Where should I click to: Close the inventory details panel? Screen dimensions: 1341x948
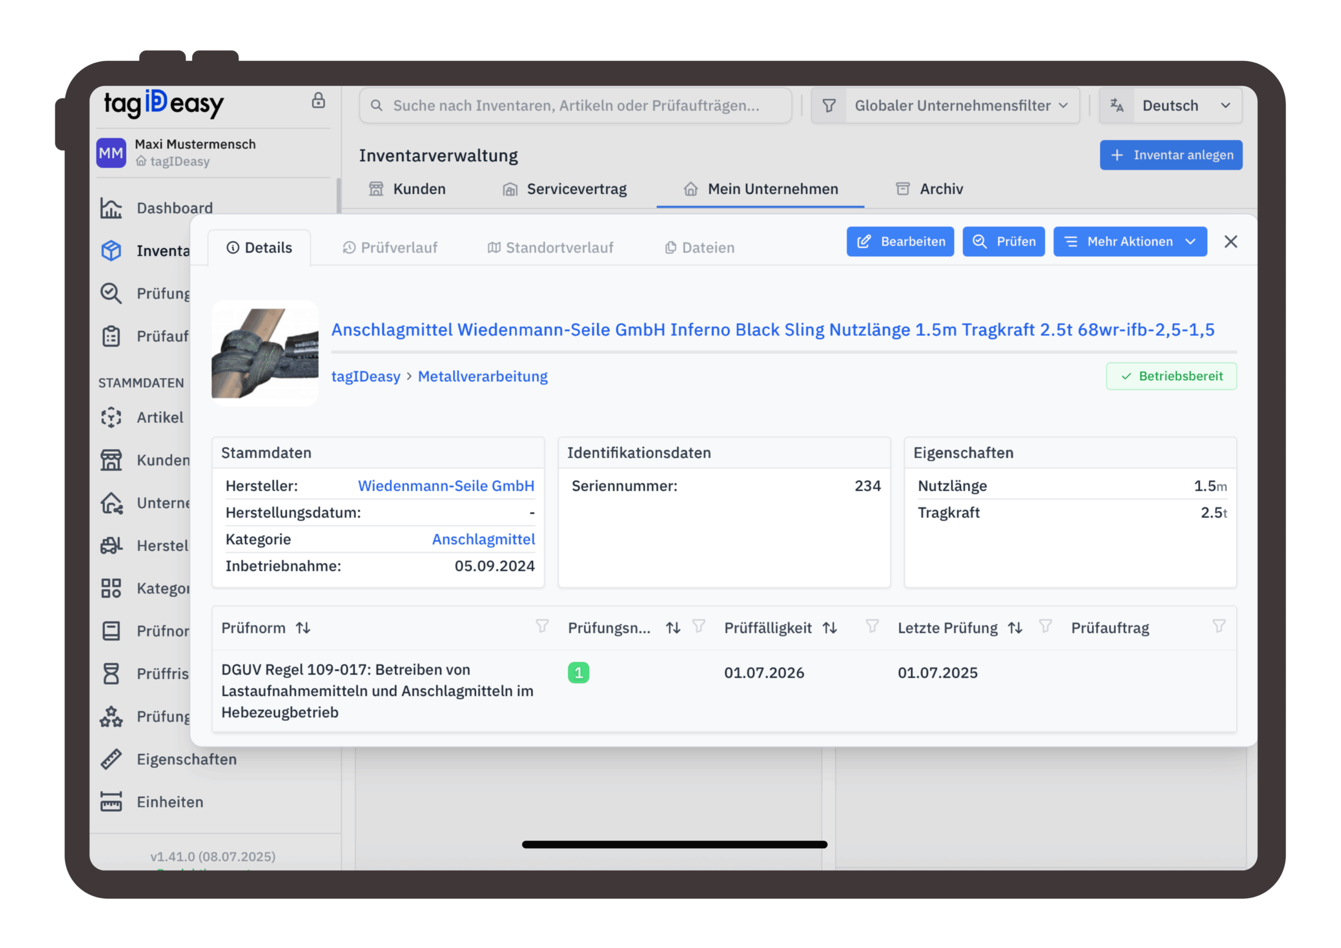click(x=1230, y=241)
